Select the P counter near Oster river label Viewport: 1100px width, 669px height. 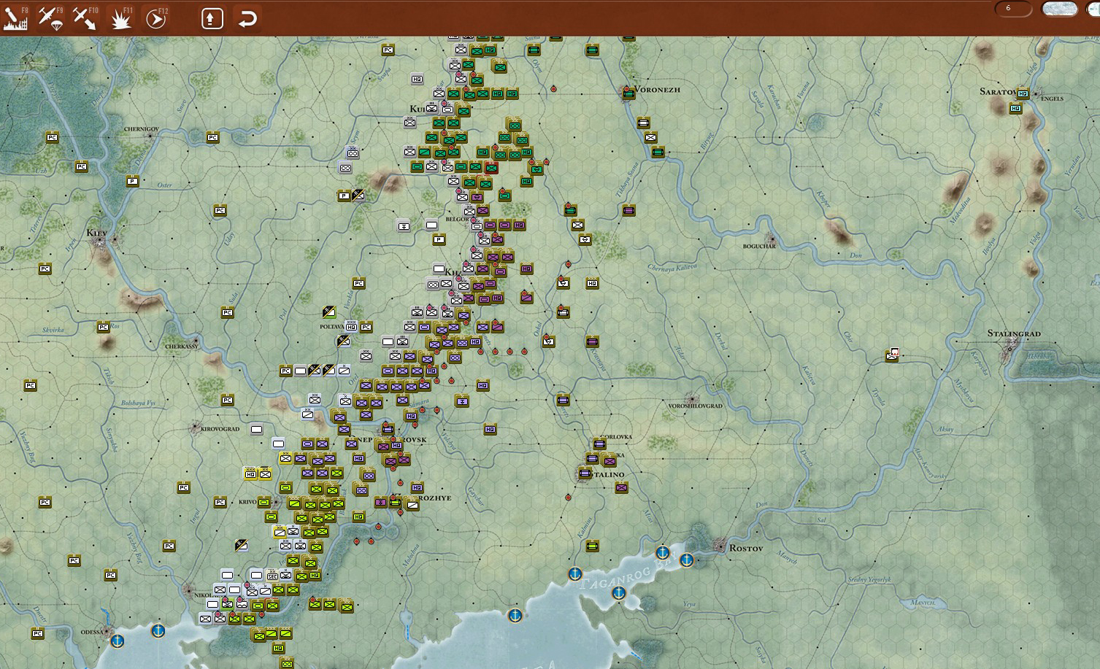[x=132, y=181]
